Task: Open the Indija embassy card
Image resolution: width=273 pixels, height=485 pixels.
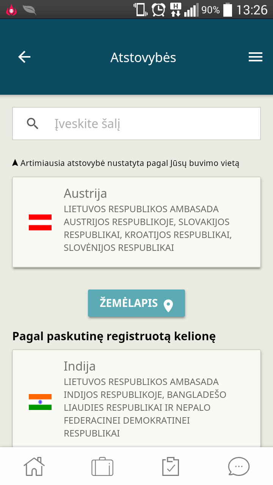Action: click(136, 399)
